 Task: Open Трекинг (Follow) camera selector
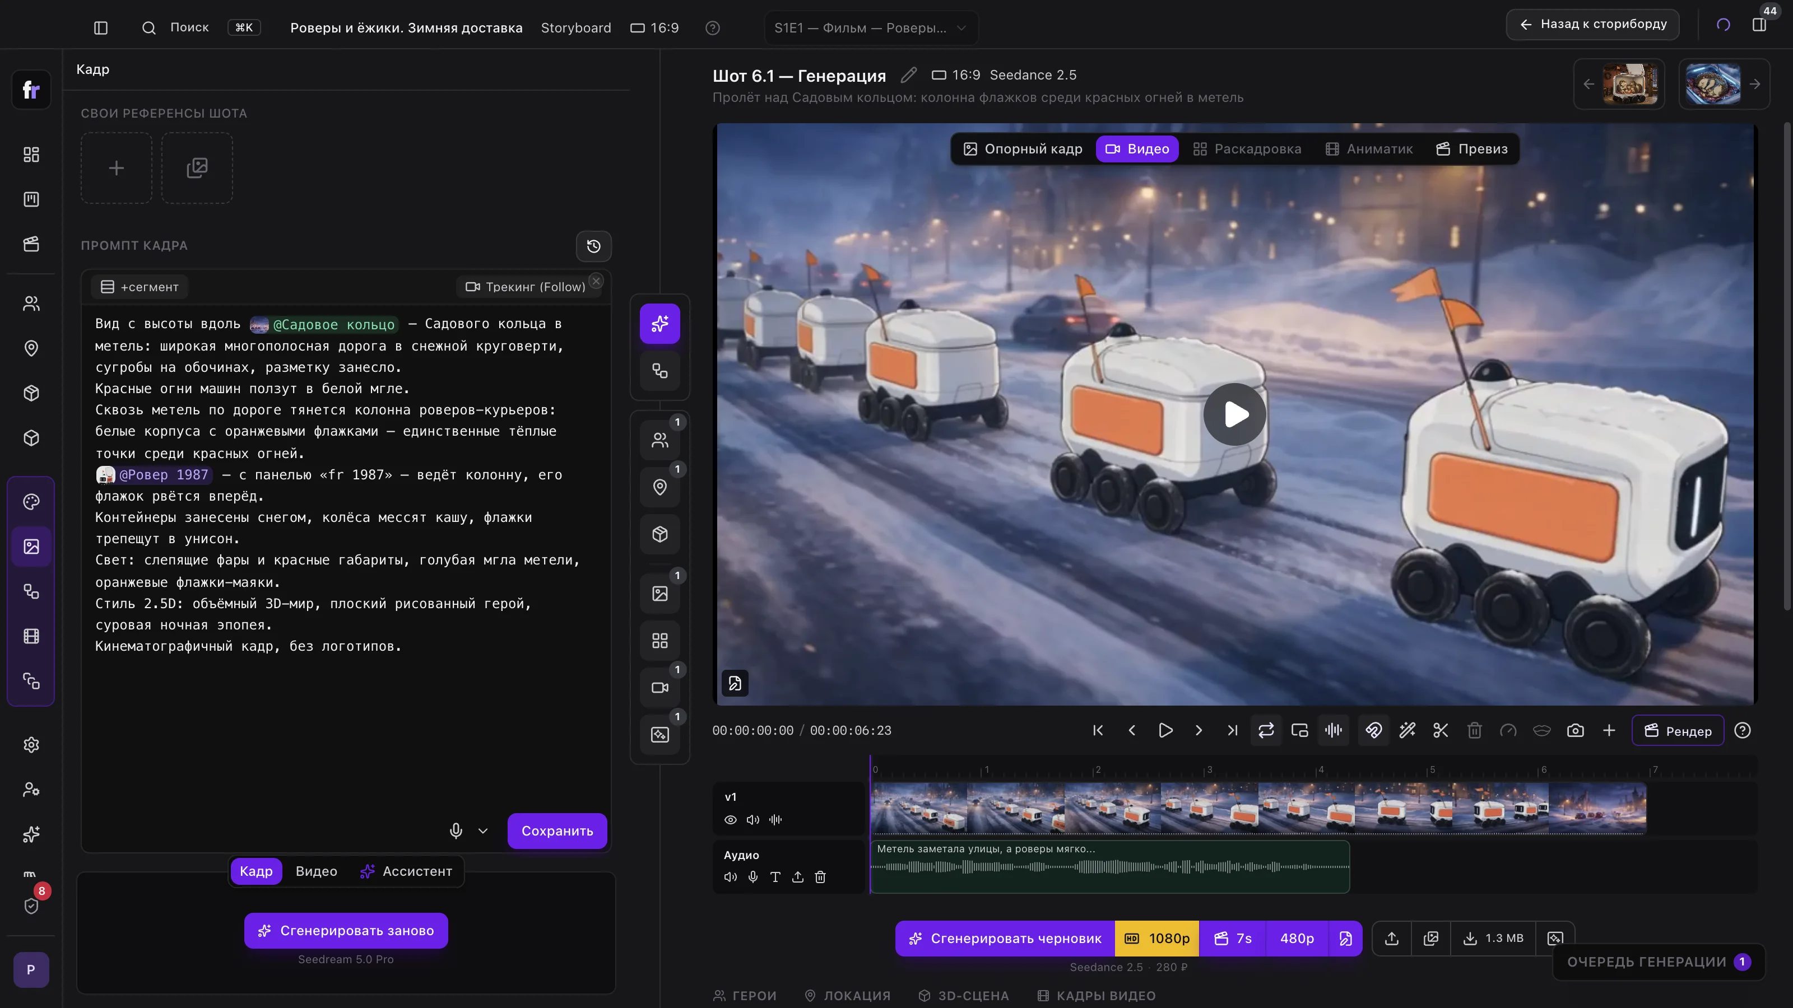click(x=526, y=287)
